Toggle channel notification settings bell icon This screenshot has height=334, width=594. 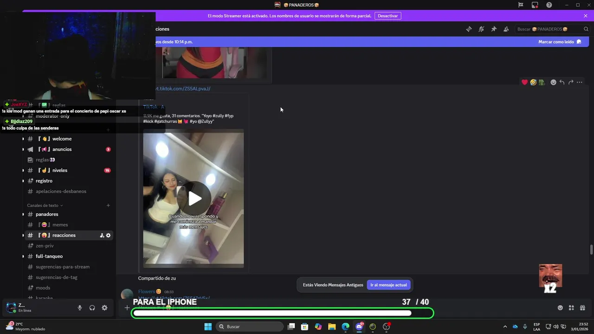coord(481,29)
